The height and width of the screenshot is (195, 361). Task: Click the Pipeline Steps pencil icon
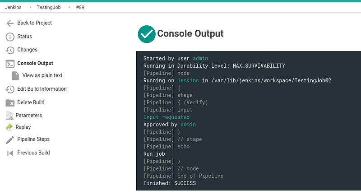click(10, 140)
